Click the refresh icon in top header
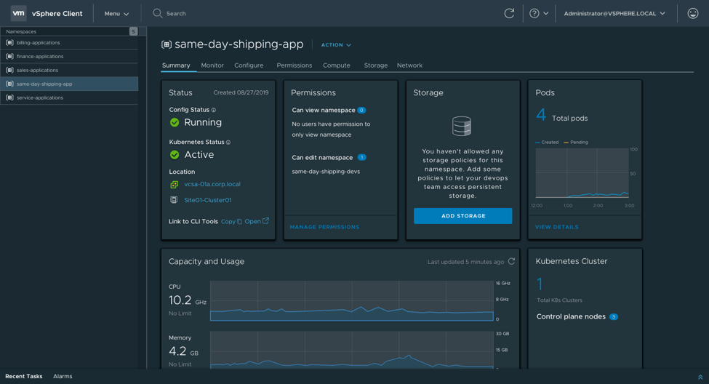This screenshot has height=384, width=709. click(509, 13)
